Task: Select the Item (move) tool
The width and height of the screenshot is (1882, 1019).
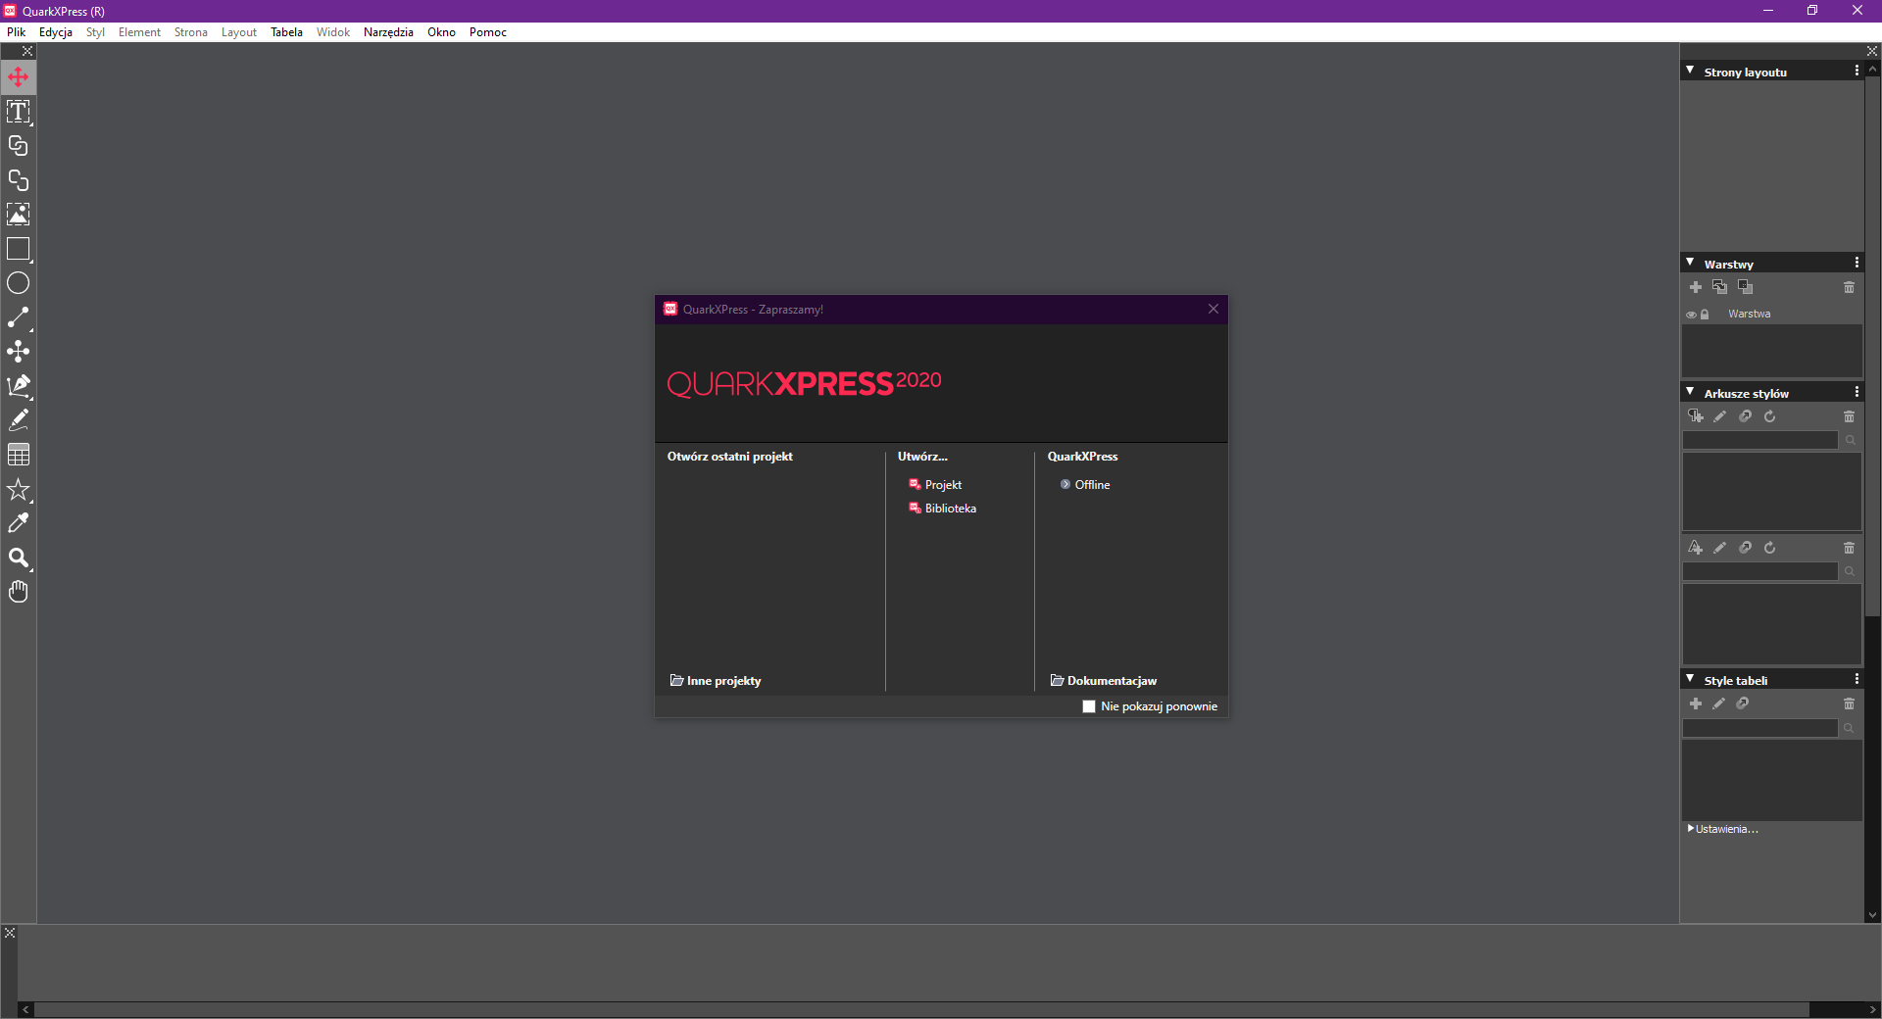Action: [19, 77]
